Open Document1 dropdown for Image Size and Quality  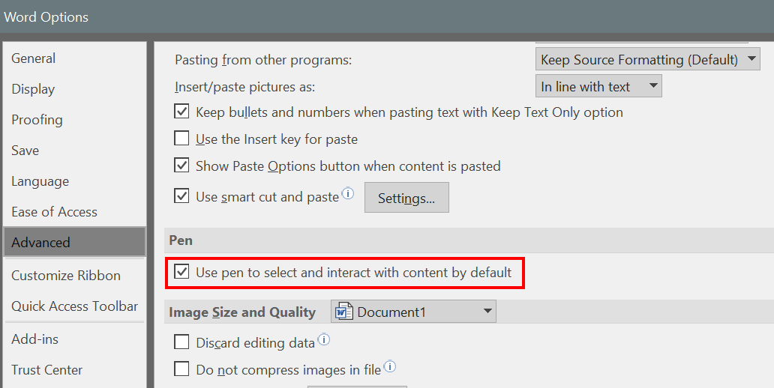point(413,312)
